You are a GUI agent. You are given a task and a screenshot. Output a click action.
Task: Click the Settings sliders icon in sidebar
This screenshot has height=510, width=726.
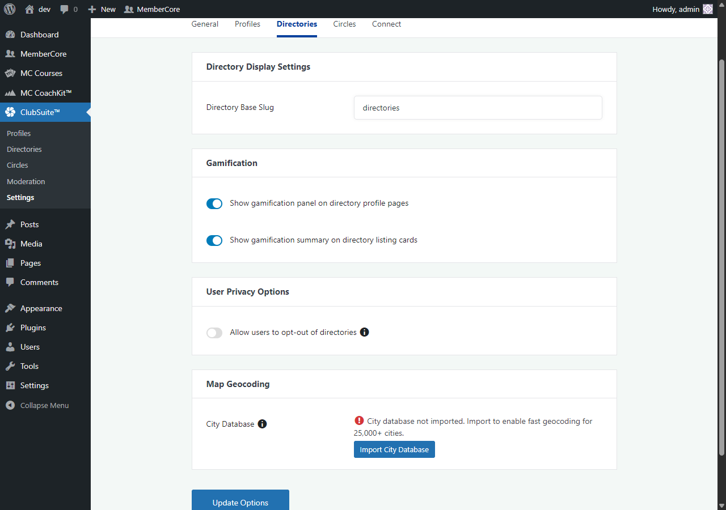coord(10,385)
